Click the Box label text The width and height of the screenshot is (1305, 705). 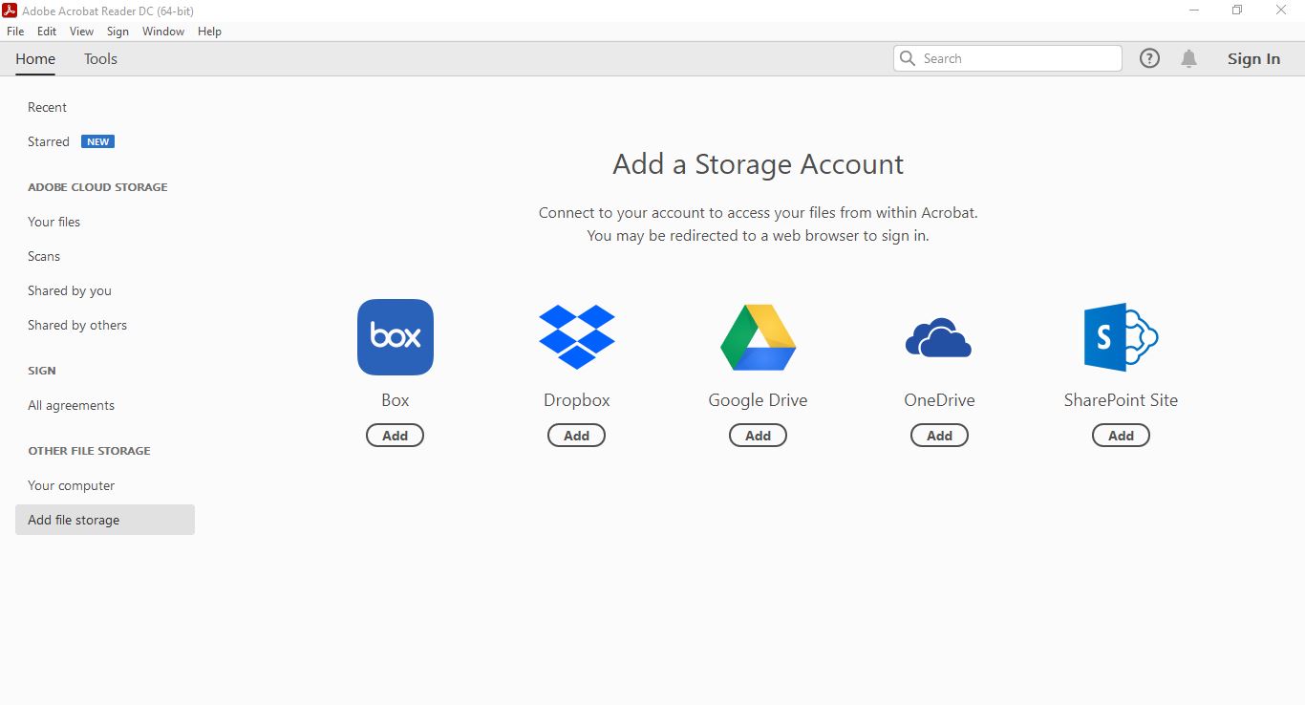point(396,400)
